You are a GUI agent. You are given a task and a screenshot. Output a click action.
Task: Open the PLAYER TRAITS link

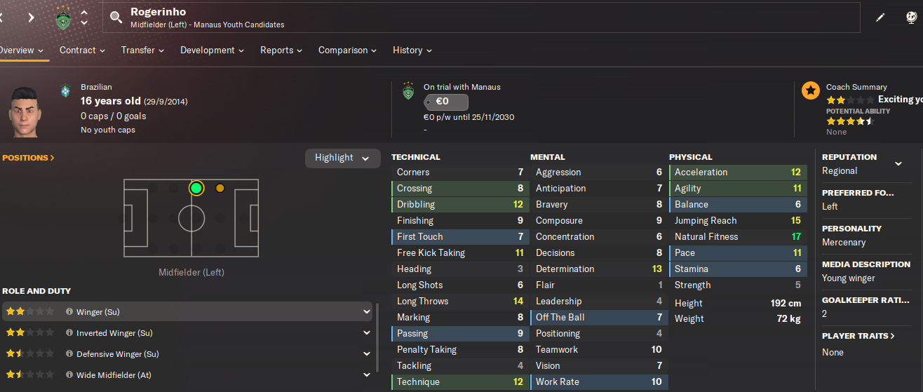tap(858, 336)
